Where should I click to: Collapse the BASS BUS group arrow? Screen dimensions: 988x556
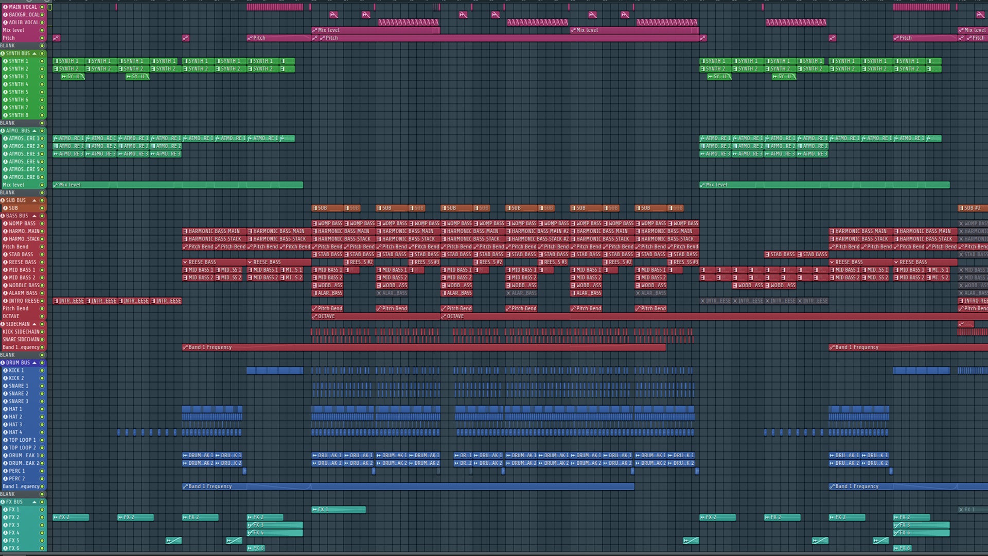(x=34, y=216)
